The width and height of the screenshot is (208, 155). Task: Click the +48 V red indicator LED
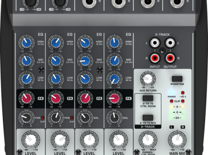(x=183, y=93)
